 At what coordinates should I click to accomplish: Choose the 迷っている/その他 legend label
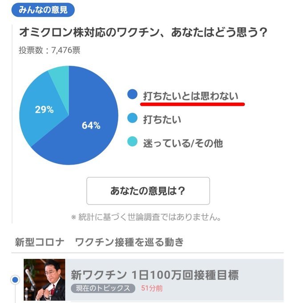click(x=182, y=143)
